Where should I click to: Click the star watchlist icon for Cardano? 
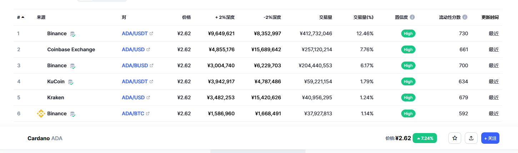coord(455,138)
